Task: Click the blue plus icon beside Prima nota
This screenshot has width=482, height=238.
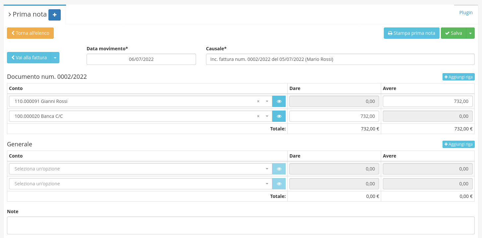Action: (x=54, y=15)
